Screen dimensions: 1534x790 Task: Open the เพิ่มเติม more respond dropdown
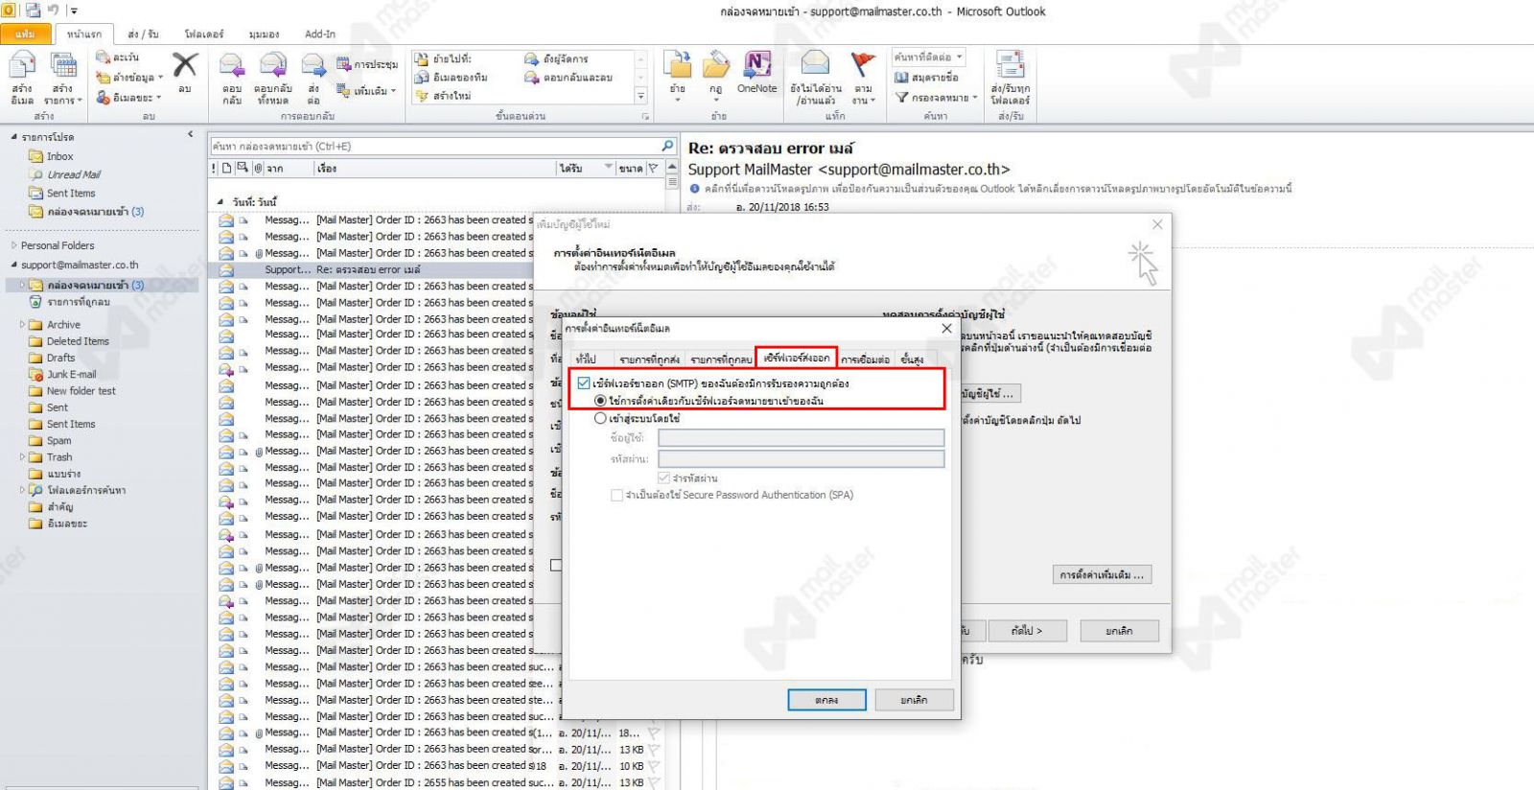tap(367, 91)
